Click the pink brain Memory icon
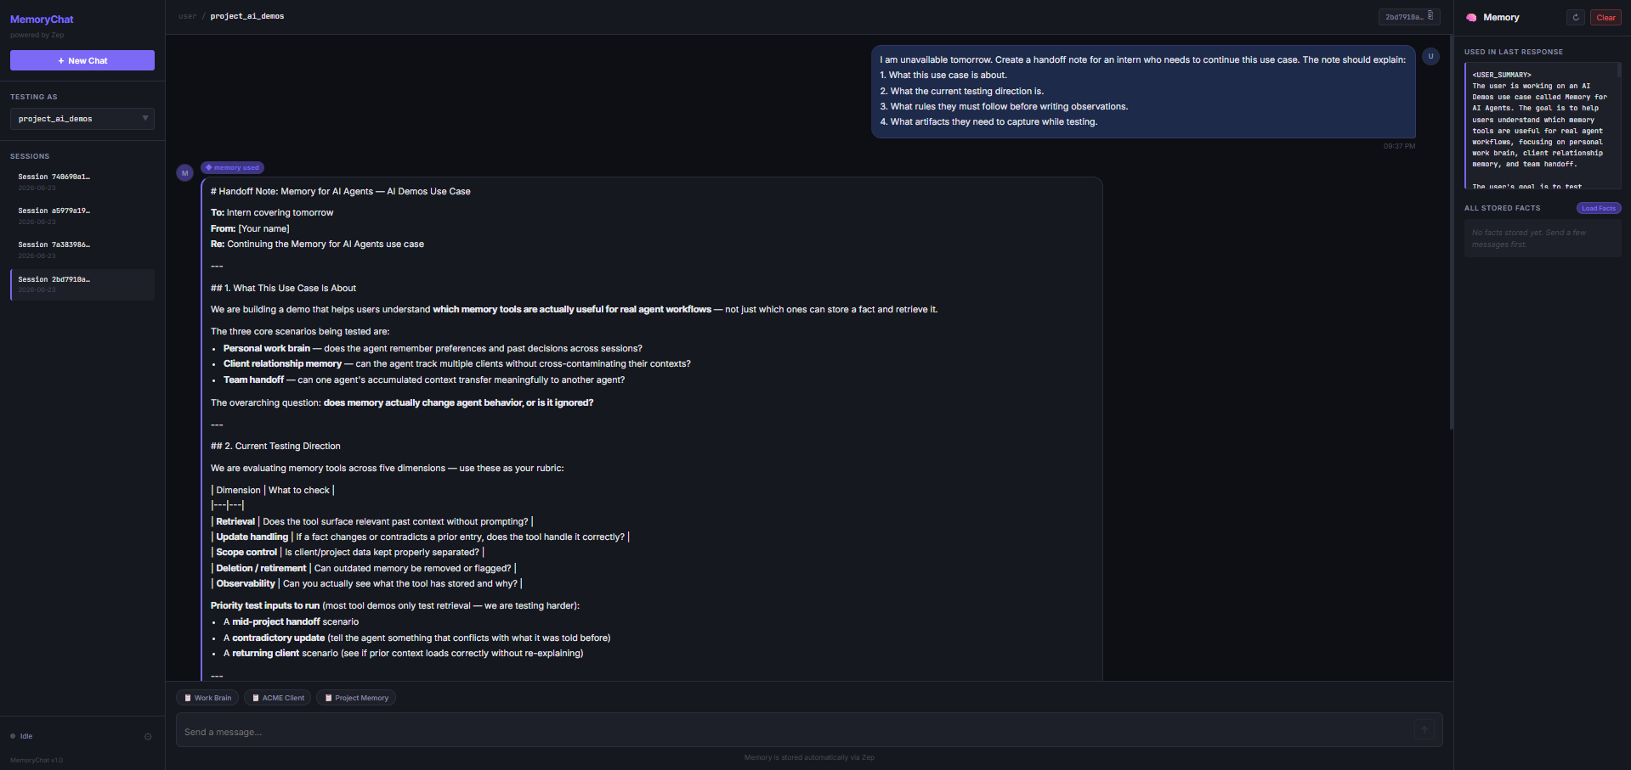This screenshot has width=1631, height=770. point(1471,17)
